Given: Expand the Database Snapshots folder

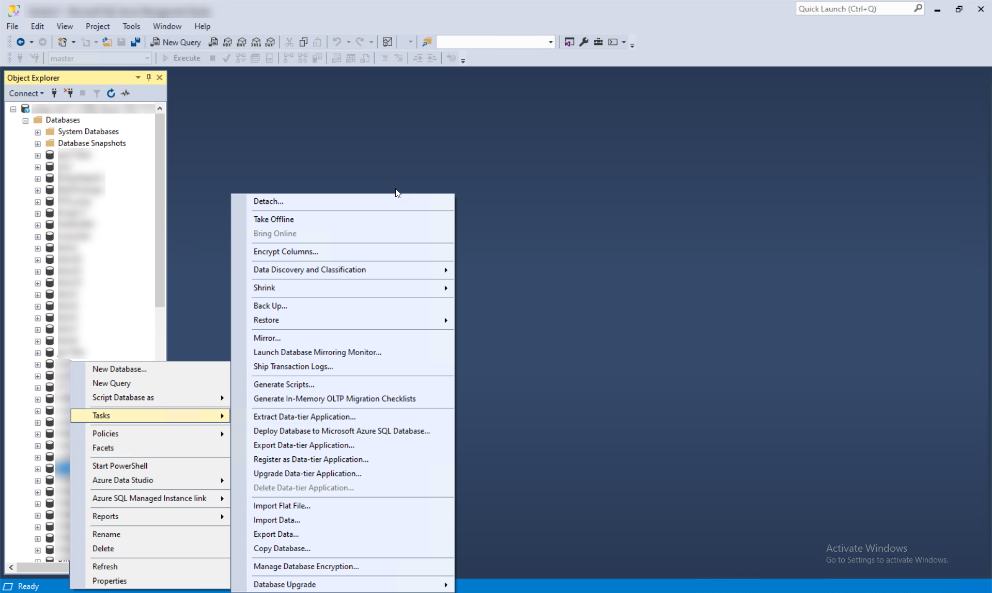Looking at the screenshot, I should 38,144.
